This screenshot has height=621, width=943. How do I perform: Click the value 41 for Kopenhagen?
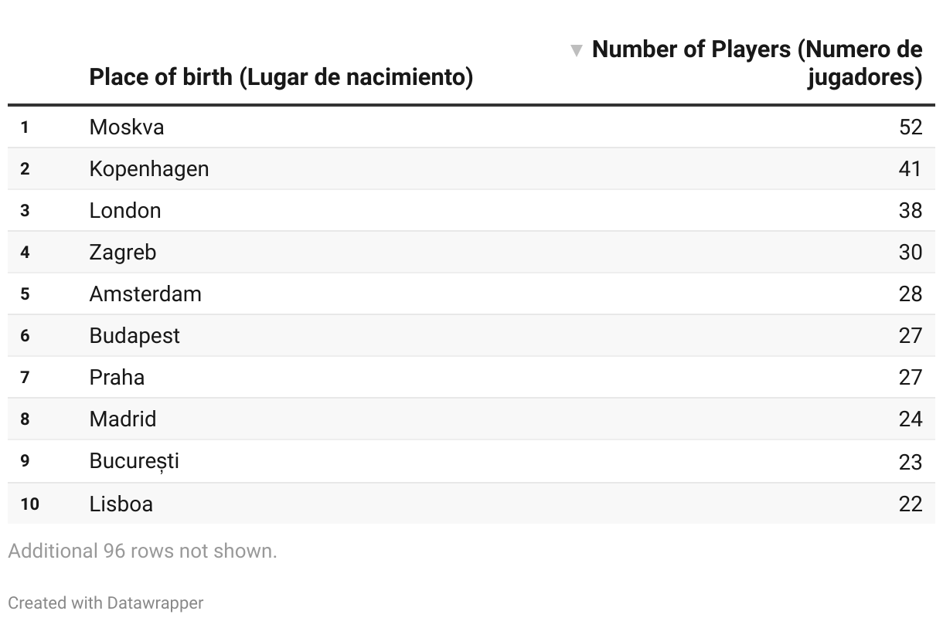(911, 168)
